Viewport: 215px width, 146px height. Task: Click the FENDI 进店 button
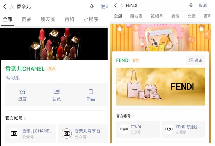(x=195, y=60)
